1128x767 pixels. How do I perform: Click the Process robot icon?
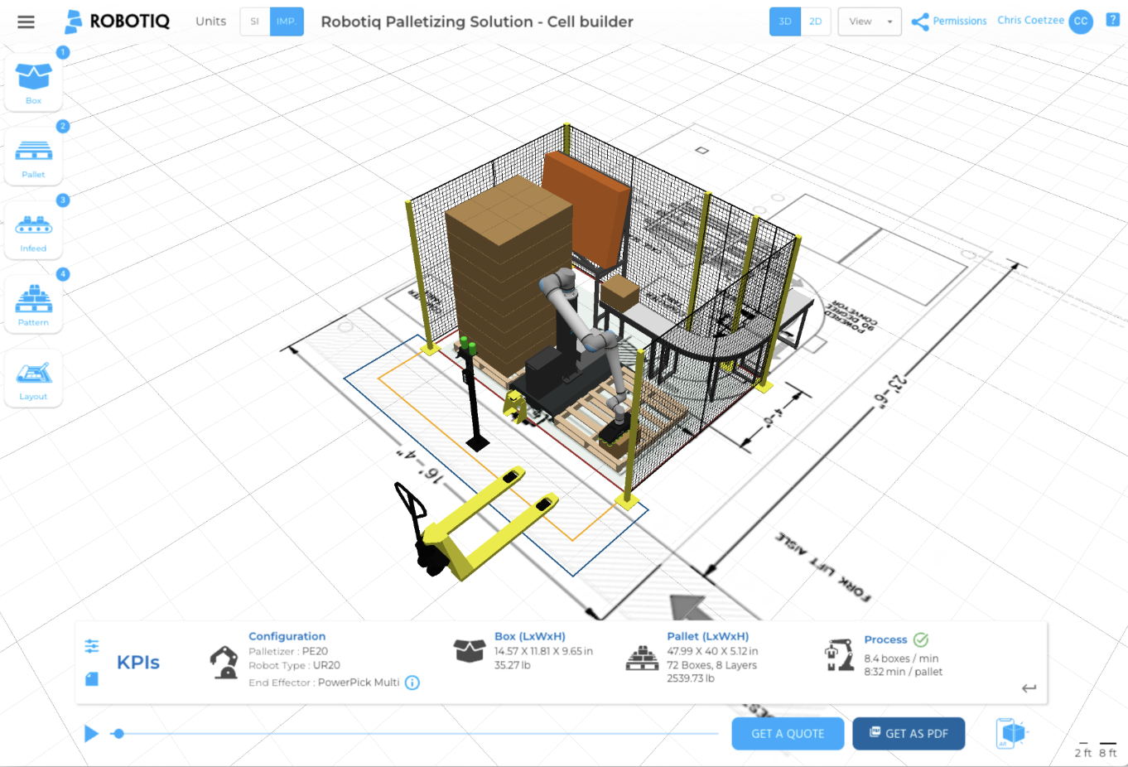click(840, 654)
